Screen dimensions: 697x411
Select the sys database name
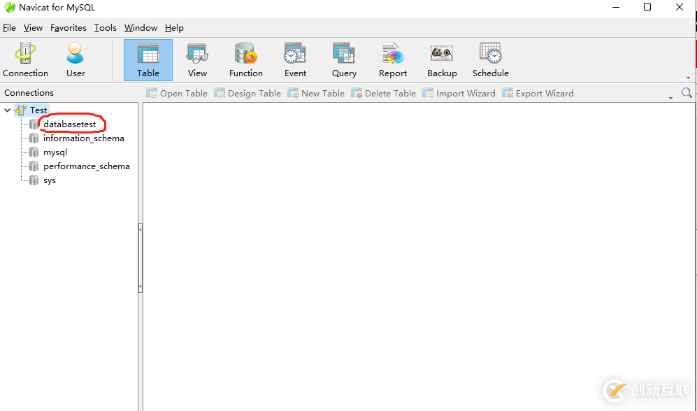pos(50,180)
